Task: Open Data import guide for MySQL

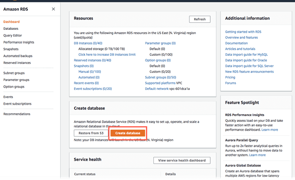Action: click(246, 54)
